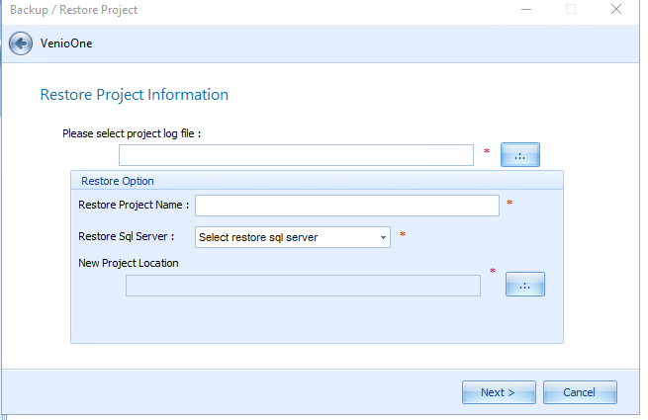The height and width of the screenshot is (420, 648).
Task: Minimize the Backup / Restore Project window
Action: (x=526, y=9)
